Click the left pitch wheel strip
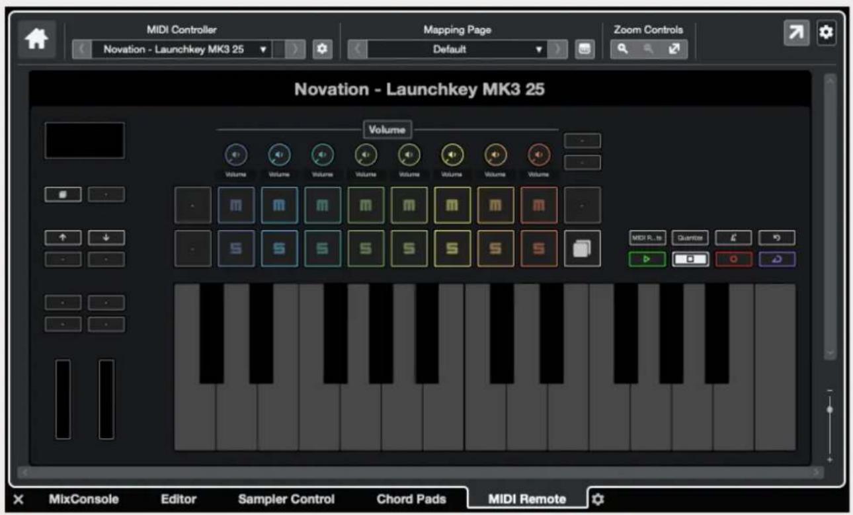 tap(63, 399)
